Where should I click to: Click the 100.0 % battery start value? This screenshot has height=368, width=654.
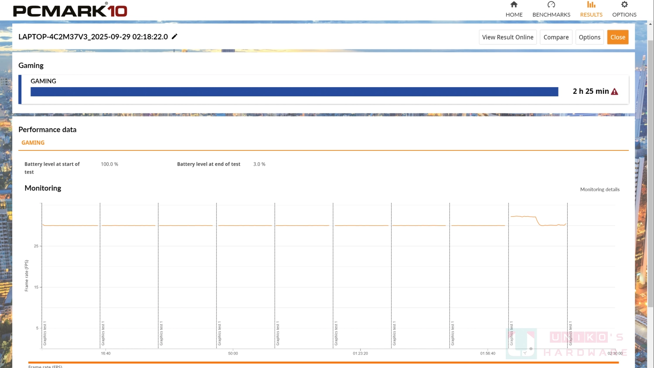click(109, 164)
